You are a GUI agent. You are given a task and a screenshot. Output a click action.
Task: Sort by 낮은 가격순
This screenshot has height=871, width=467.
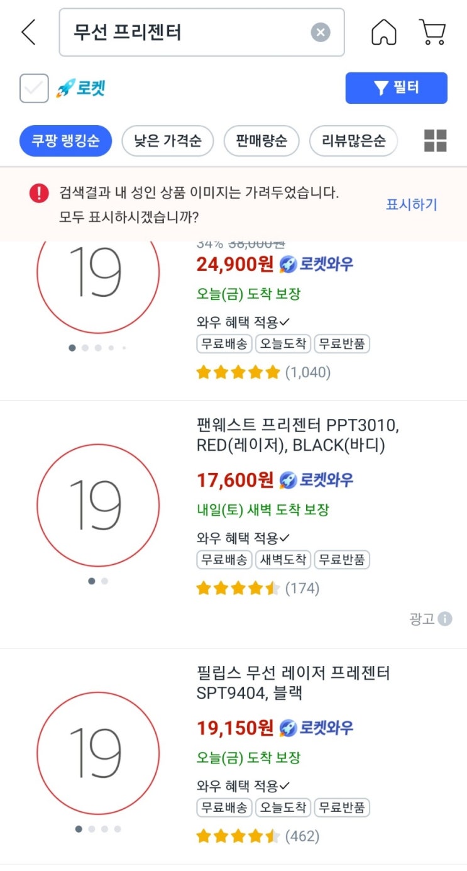click(x=167, y=140)
